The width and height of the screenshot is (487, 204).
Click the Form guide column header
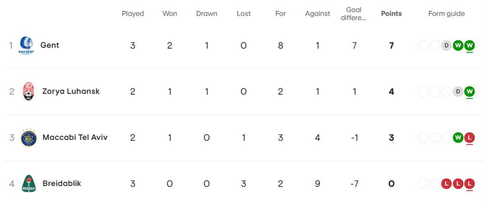[x=447, y=14]
